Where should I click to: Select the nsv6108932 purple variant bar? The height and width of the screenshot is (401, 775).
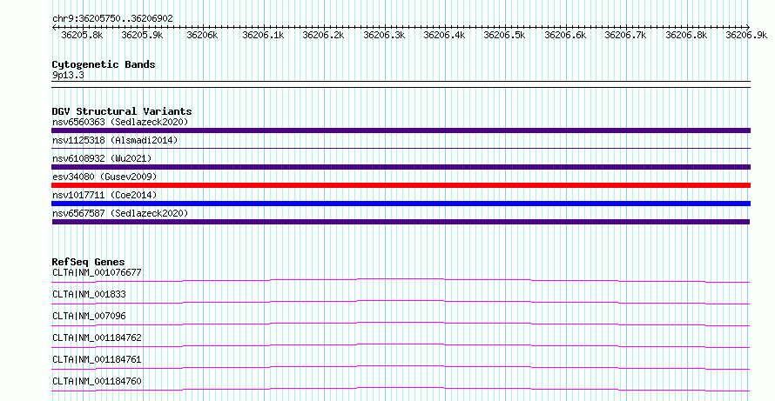401,167
